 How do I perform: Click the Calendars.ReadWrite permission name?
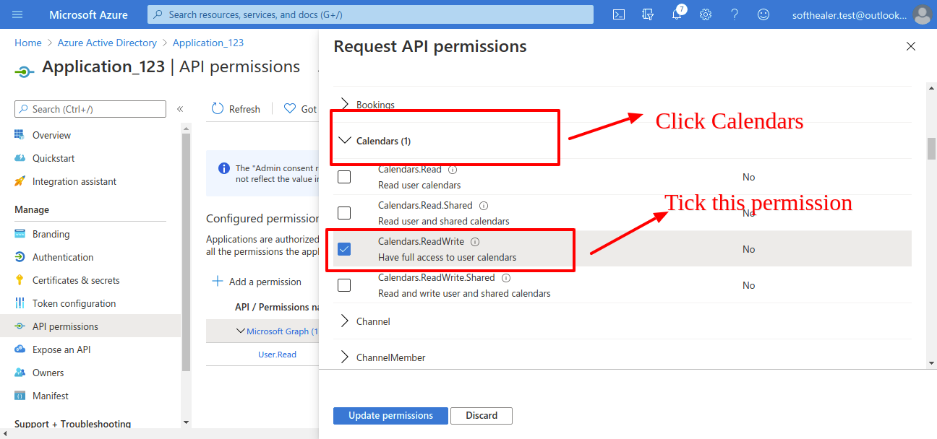[x=421, y=242]
